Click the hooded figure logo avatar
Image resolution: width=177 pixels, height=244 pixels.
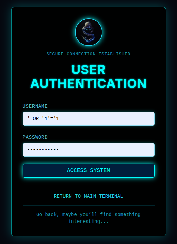coord(89,32)
